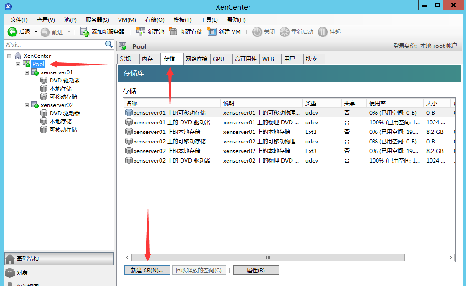
Task: Click the Reboot (重新启动) icon
Action: [x=285, y=32]
